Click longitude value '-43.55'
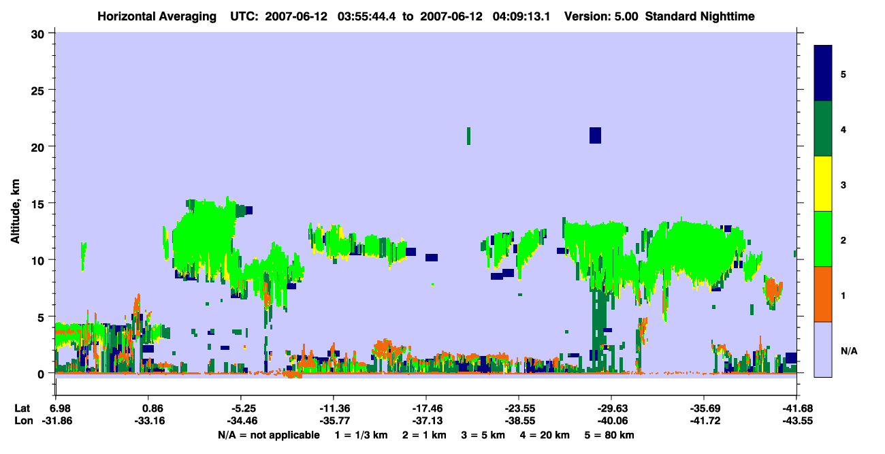The width and height of the screenshot is (885, 454). (796, 421)
